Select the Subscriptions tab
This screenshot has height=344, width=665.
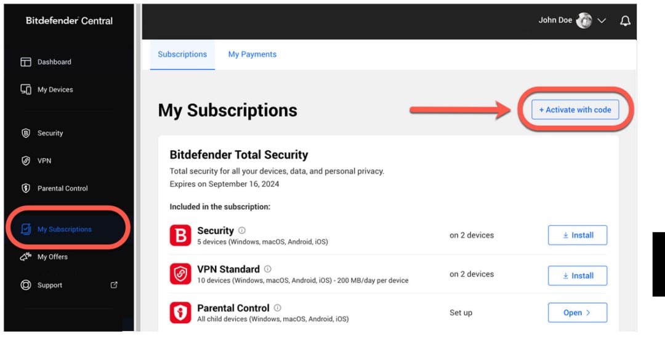tap(182, 54)
